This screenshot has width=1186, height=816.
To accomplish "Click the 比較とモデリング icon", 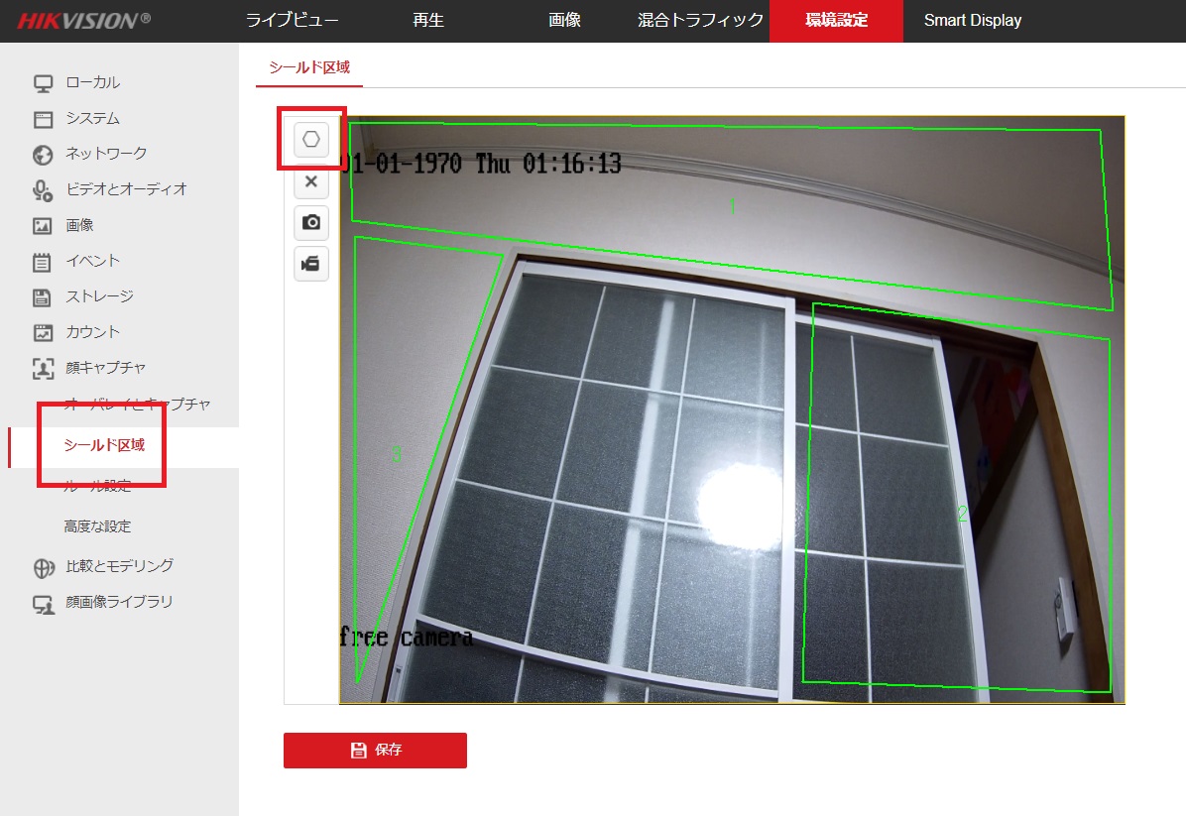I will (x=44, y=567).
